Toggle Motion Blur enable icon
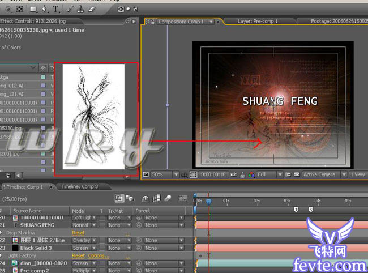This screenshot has width=368, height=273. point(168,199)
